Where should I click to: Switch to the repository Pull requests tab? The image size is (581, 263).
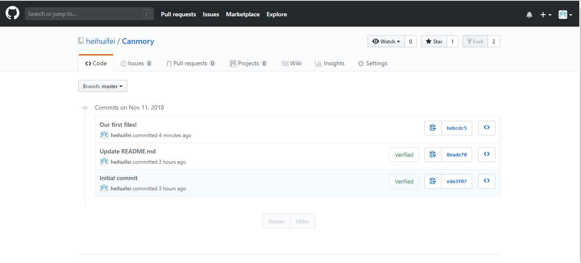(191, 63)
